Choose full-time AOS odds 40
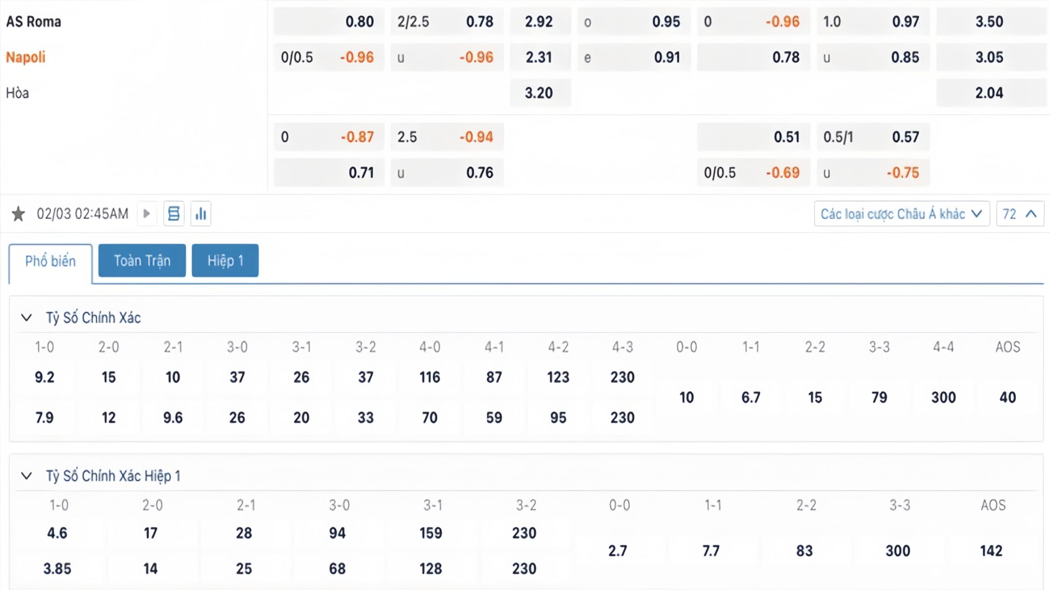The width and height of the screenshot is (1050, 590). tap(1007, 397)
